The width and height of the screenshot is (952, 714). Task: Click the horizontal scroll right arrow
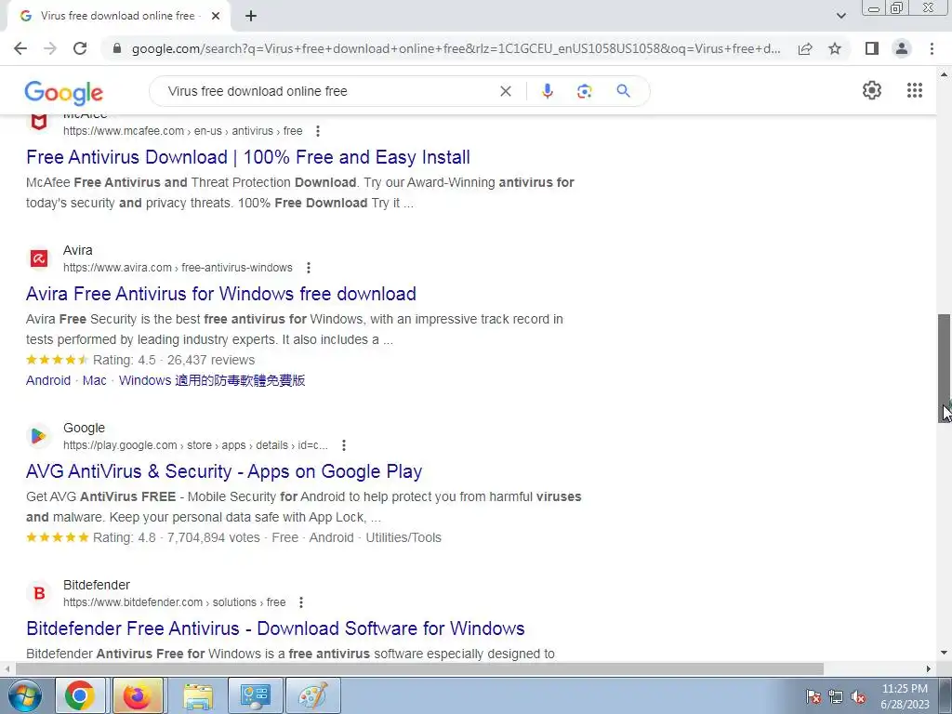point(929,669)
